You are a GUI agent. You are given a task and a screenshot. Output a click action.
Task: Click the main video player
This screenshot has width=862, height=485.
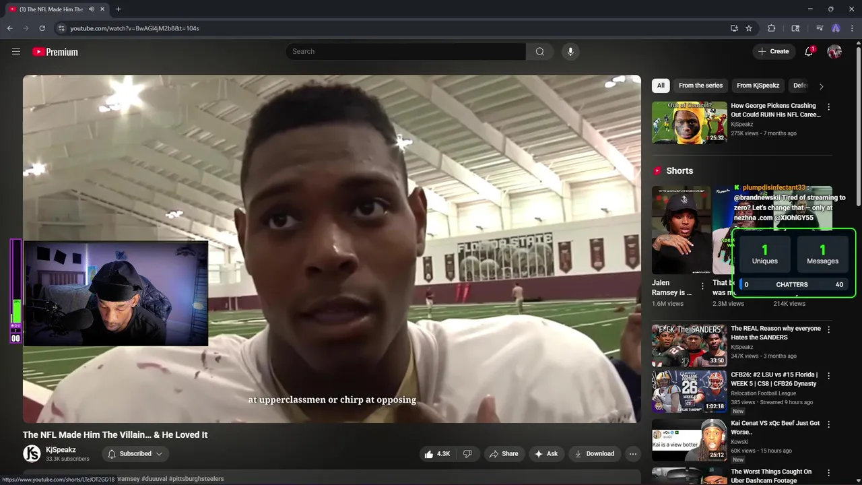click(332, 249)
